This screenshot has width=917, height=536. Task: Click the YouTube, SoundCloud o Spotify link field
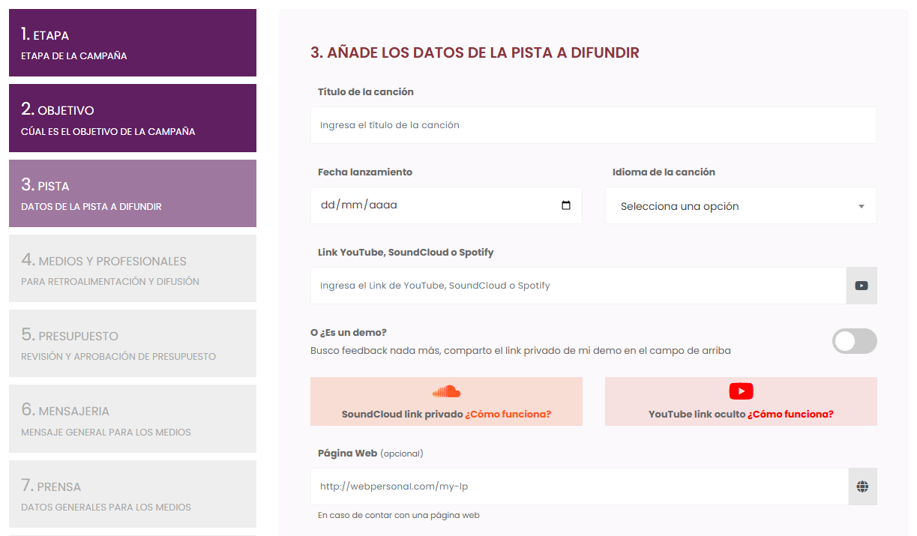577,285
